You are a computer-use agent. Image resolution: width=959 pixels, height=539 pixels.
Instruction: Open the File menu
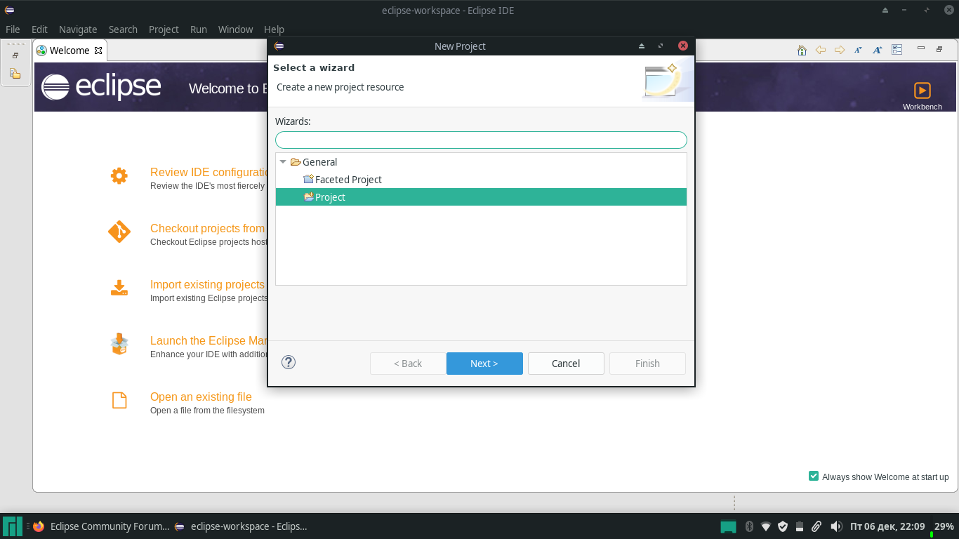point(13,29)
